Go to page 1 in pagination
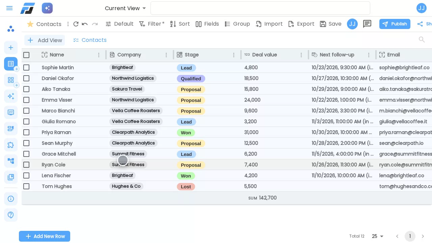 tap(410, 236)
